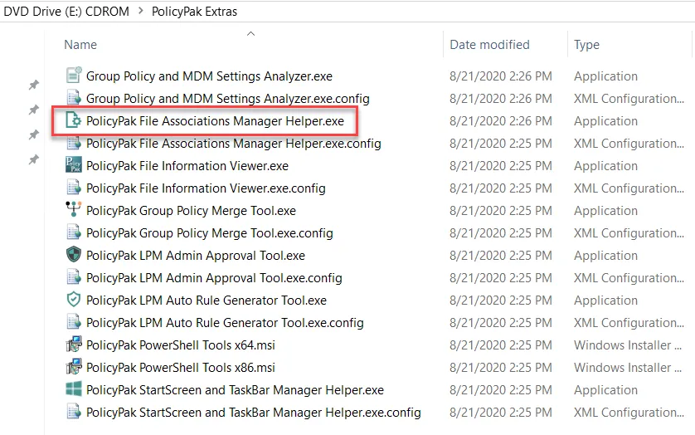The image size is (695, 435).
Task: Select PolicyPak PowerShell Tools x86.msi file name
Action: (181, 368)
